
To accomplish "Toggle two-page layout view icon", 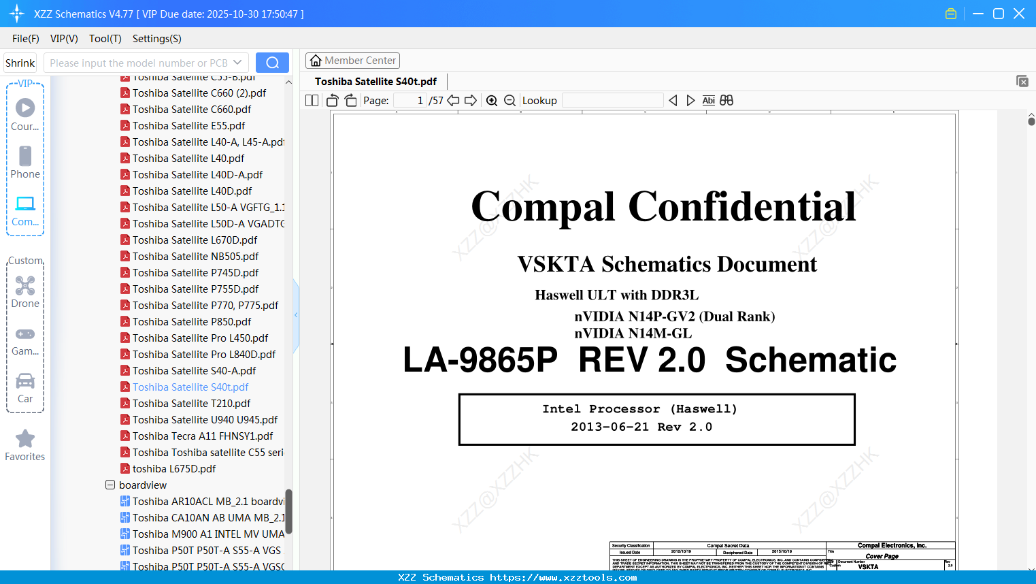I will pos(312,101).
